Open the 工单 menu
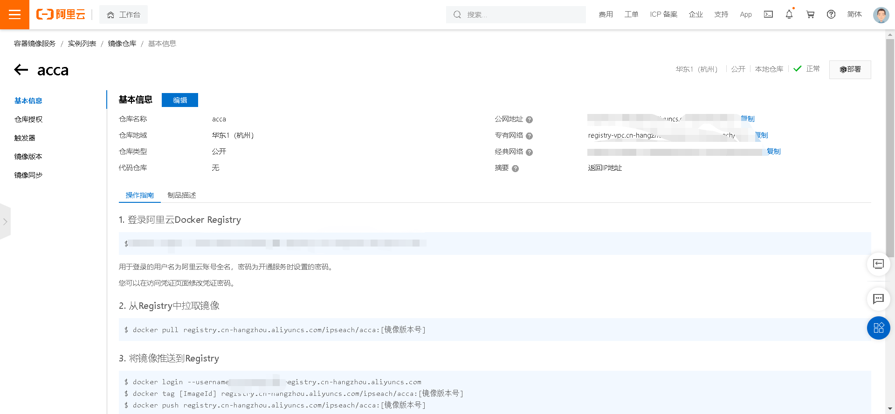 (x=631, y=14)
